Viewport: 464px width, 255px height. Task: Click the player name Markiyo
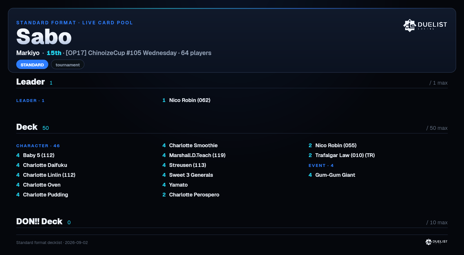[x=28, y=53]
